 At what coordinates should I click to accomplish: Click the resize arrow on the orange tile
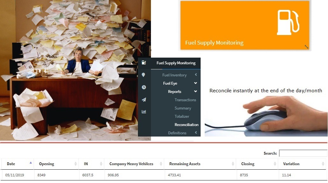[306, 46]
